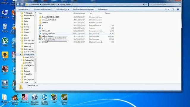Select the Fraps '99' desktop shortcut

54,98
